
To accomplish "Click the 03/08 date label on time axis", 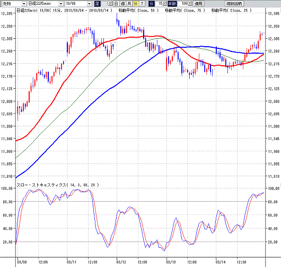I will coord(22,262).
